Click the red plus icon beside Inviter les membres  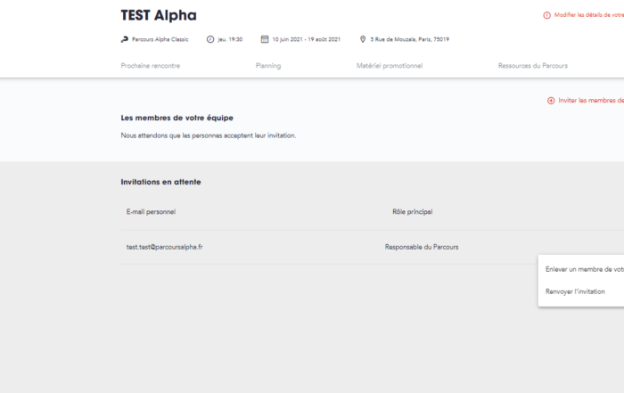tap(551, 101)
